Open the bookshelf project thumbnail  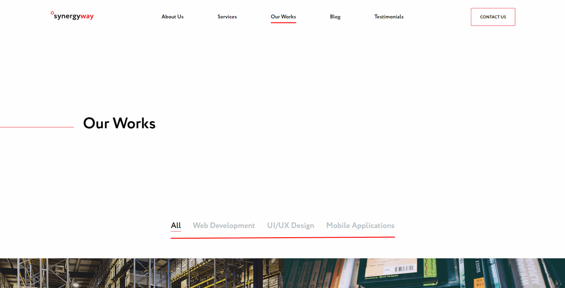click(424, 273)
